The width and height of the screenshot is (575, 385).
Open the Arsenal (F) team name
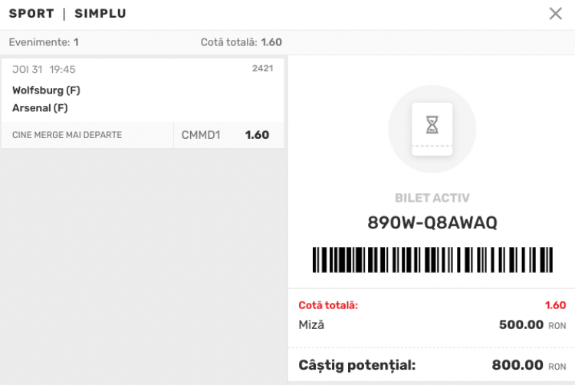coord(40,108)
